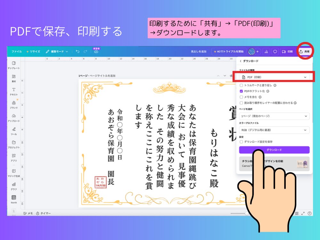Open the user profile avatar
Screen dimensions: 320x240
coord(252,52)
